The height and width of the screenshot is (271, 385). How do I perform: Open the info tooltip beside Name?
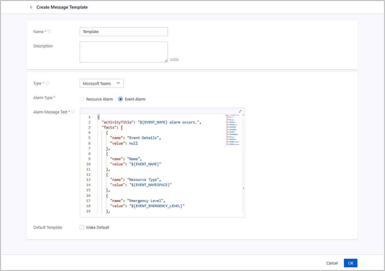click(x=49, y=32)
